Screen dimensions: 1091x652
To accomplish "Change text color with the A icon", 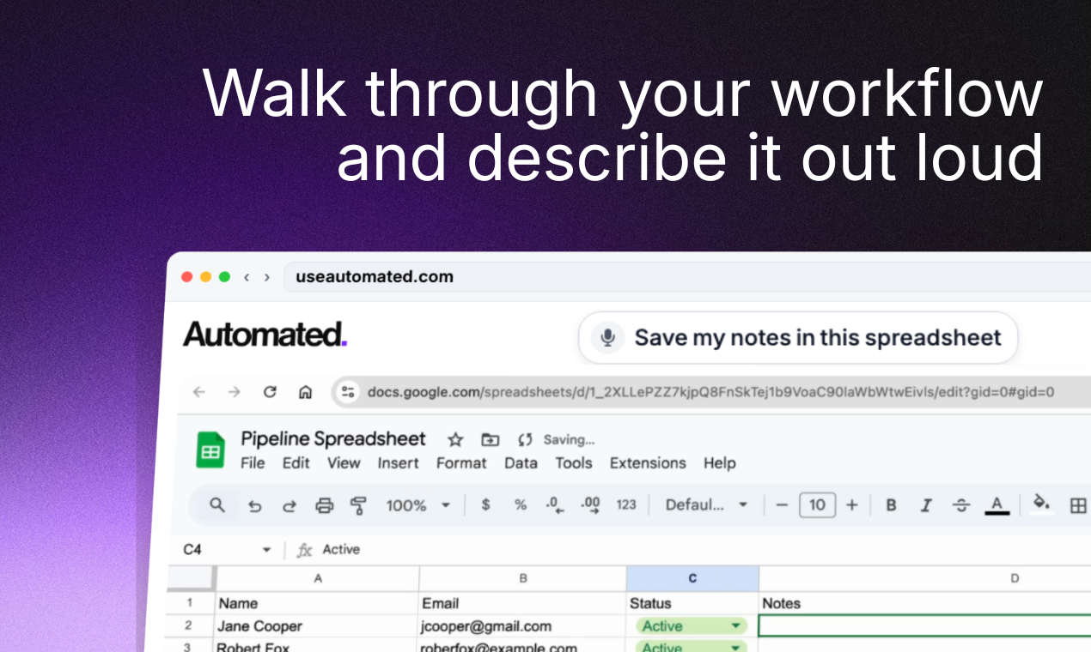I will (997, 505).
